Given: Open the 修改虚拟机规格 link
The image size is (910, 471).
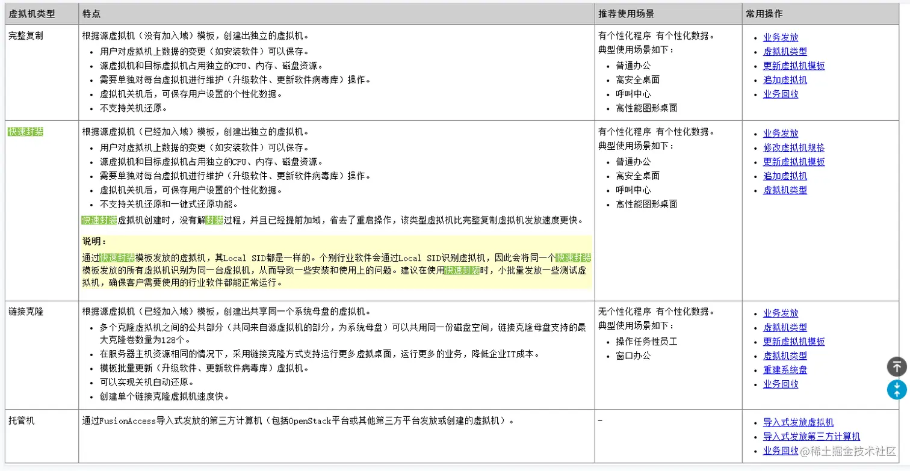Looking at the screenshot, I should point(794,147).
